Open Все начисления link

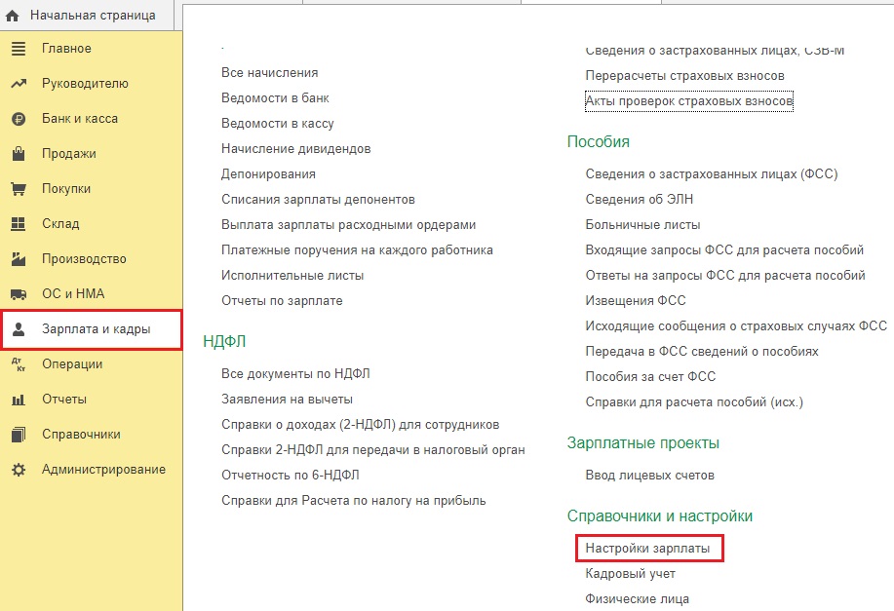270,73
